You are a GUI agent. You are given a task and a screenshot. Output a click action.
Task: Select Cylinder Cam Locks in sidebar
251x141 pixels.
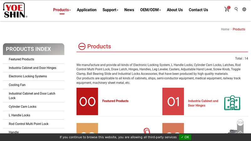pos(22,107)
